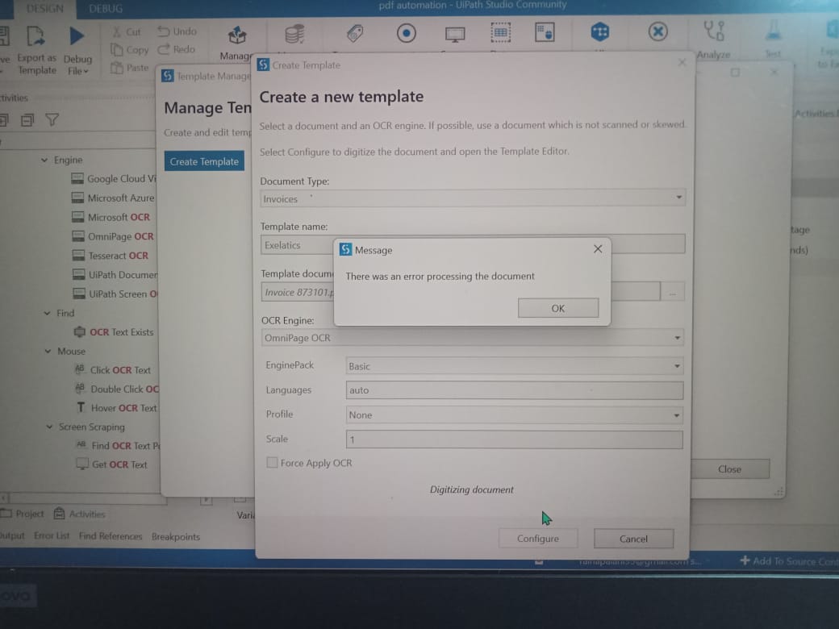Select Hover OCR Text activity
This screenshot has height=629, width=839.
[x=117, y=408]
